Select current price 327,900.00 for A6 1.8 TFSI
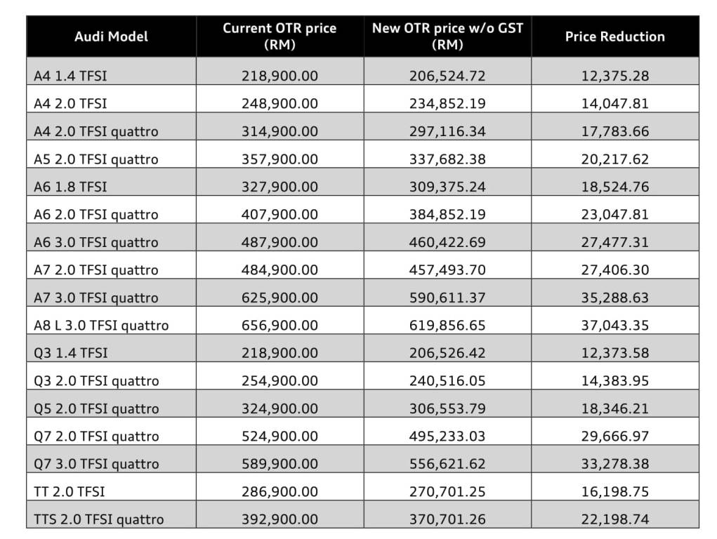The width and height of the screenshot is (717, 539). pos(279,187)
